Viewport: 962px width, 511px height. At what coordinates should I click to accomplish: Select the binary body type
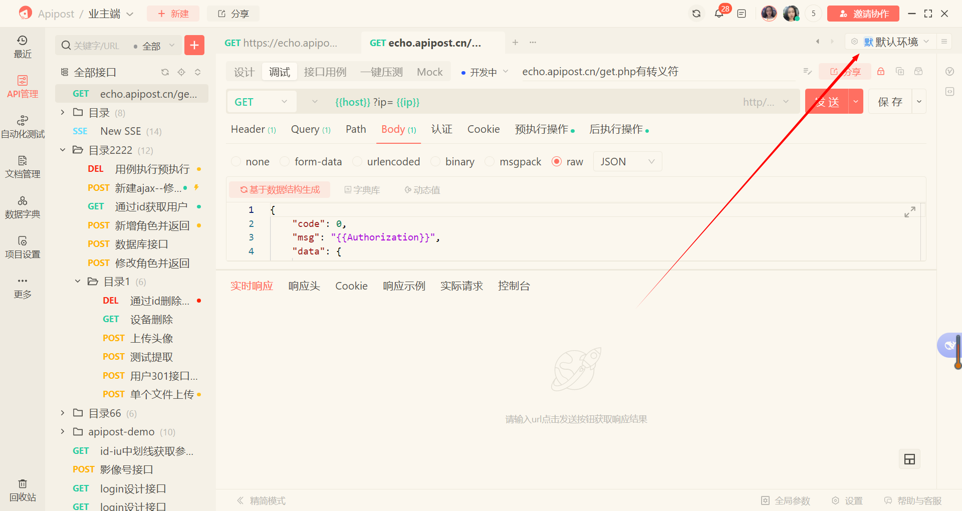pos(453,161)
